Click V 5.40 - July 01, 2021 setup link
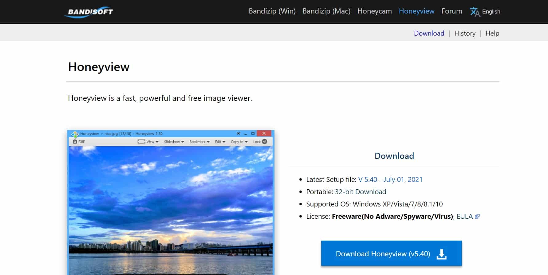548x275 pixels. [390, 179]
